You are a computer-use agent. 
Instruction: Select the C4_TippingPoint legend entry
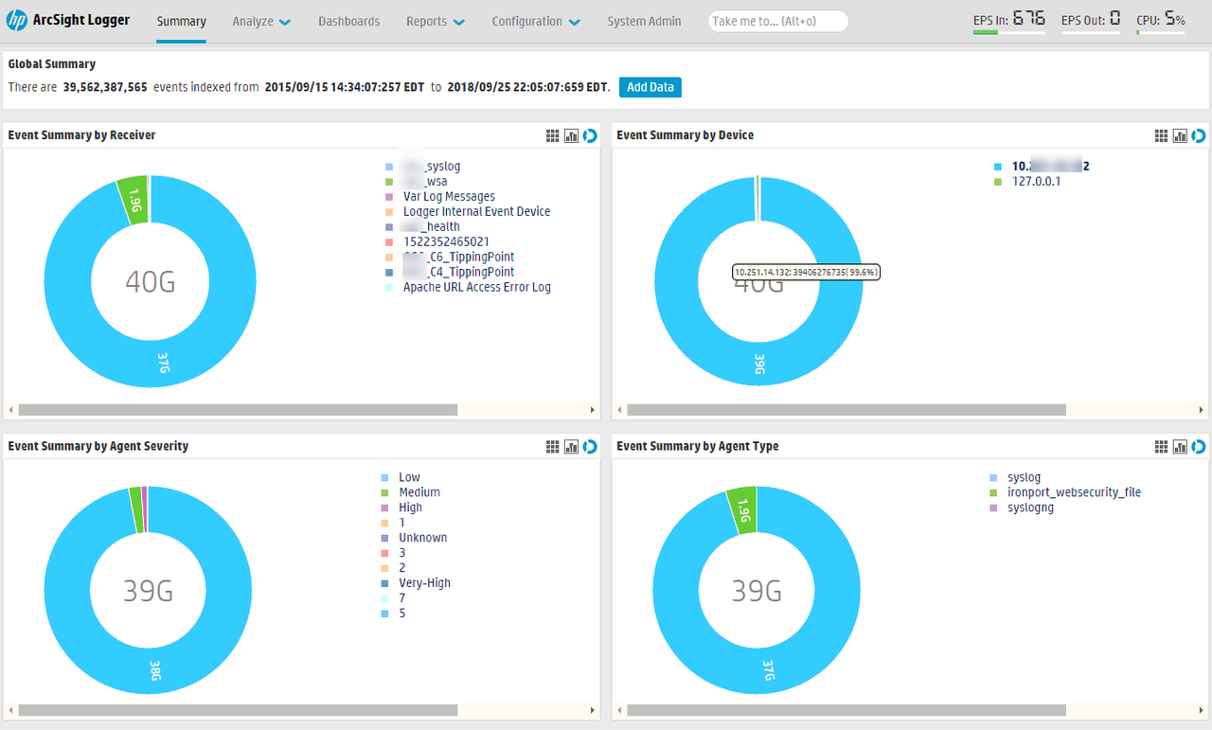point(458,273)
